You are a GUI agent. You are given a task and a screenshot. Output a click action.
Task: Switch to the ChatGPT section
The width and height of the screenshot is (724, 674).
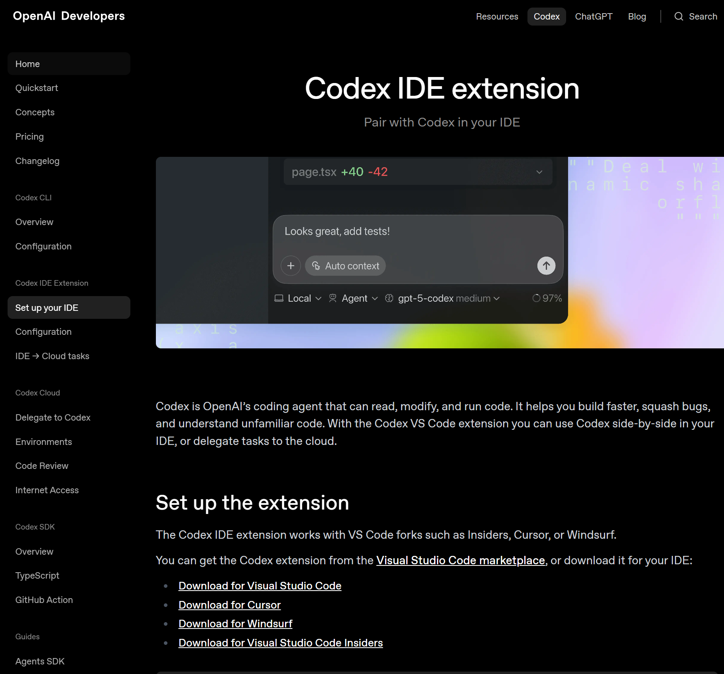click(594, 16)
